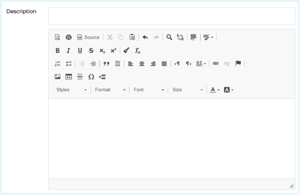Toggle italic formatting
Image resolution: width=300 pixels, height=195 pixels.
(x=69, y=51)
